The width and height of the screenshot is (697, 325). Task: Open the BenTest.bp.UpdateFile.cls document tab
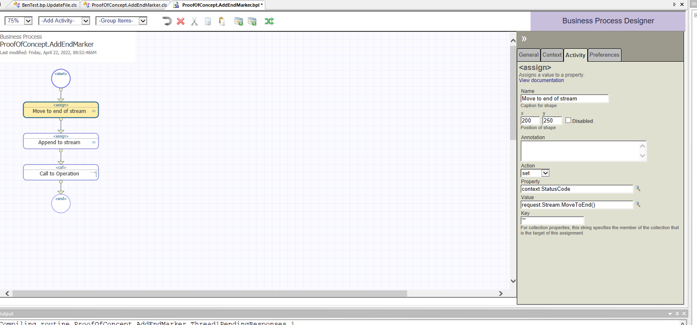(45, 5)
